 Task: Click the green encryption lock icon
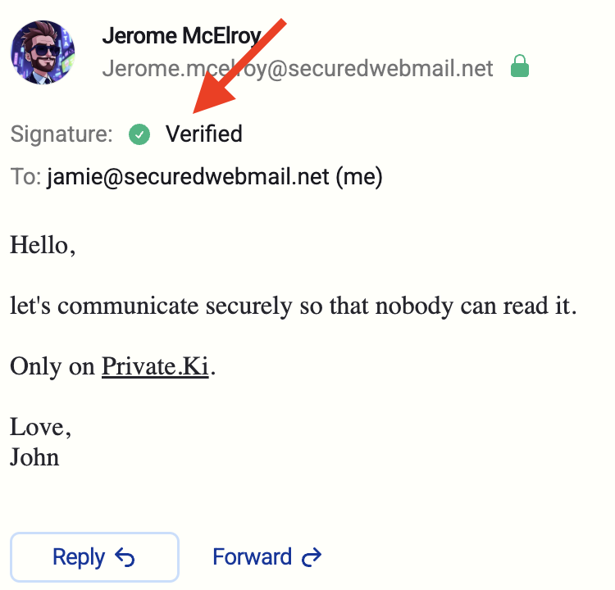pos(519,67)
